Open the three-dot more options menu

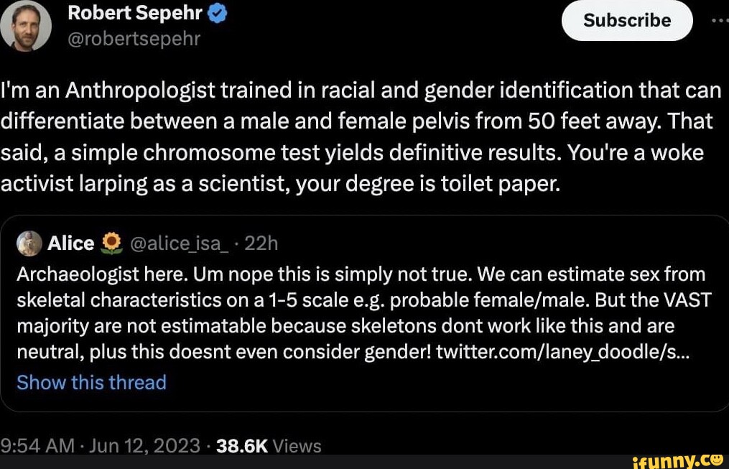pos(719,20)
